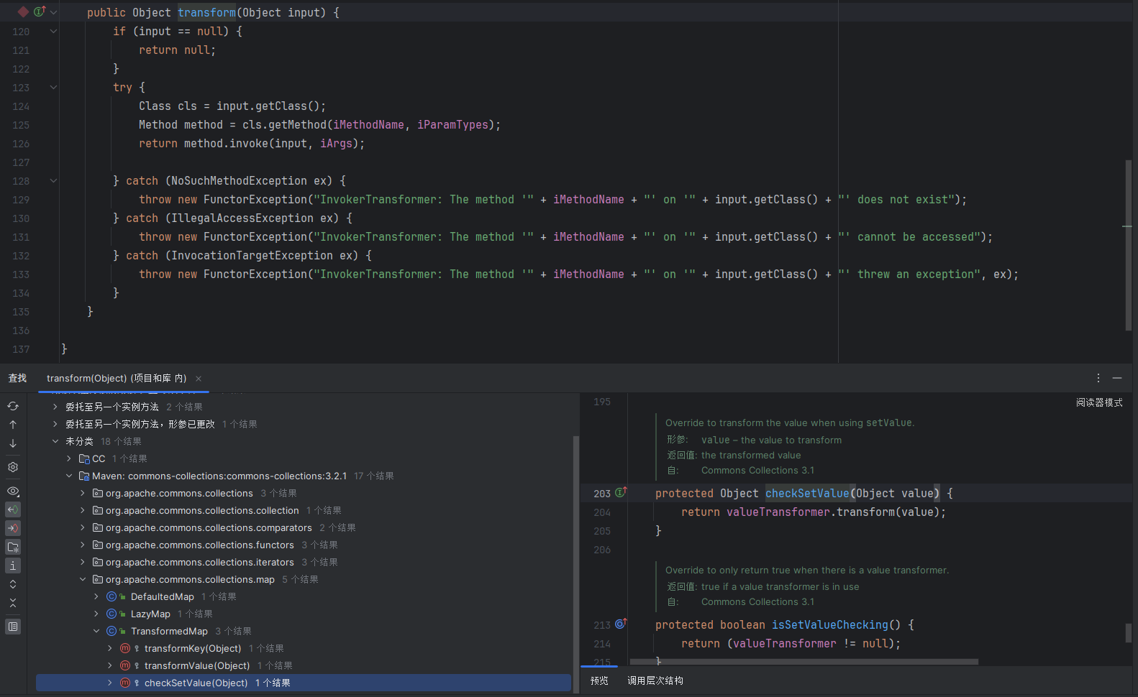The width and height of the screenshot is (1138, 697).
Task: Click override gutter icon at line 203
Action: [x=621, y=492]
